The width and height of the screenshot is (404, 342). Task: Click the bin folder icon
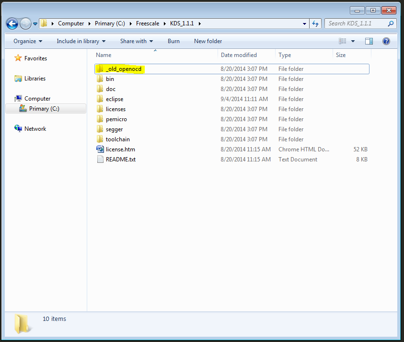tap(100, 79)
